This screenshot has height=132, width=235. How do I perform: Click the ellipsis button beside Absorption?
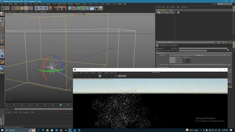[229, 55]
